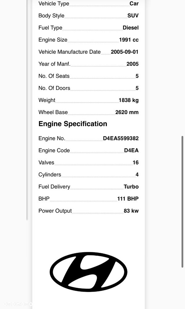Click the Fuel Type Diesel value
185x309 pixels.
click(130, 28)
